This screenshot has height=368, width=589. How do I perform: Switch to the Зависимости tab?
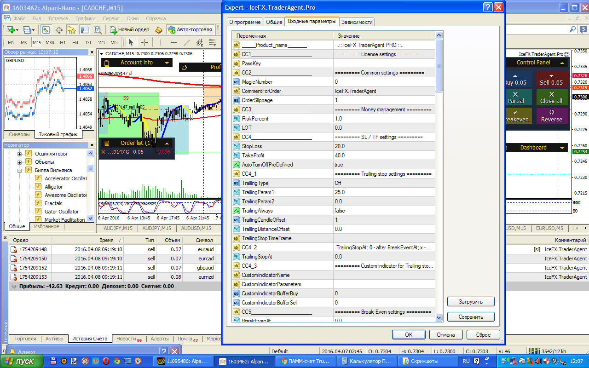[x=357, y=22]
